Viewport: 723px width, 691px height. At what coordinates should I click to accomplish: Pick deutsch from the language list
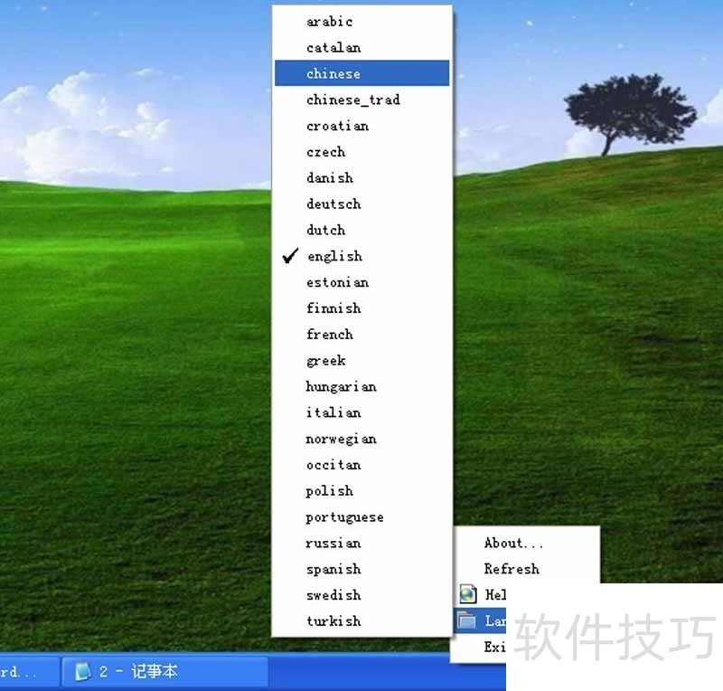tap(362, 204)
